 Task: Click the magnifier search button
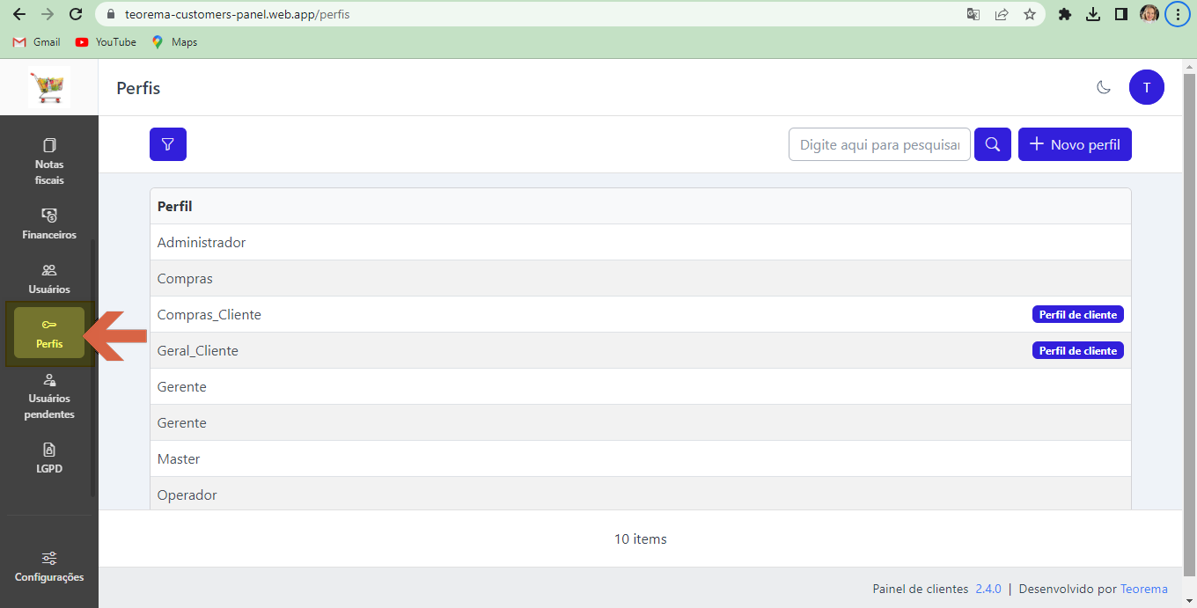click(x=993, y=144)
